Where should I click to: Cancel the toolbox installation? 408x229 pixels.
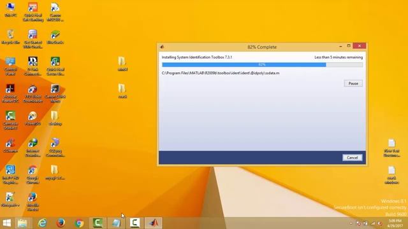point(352,158)
